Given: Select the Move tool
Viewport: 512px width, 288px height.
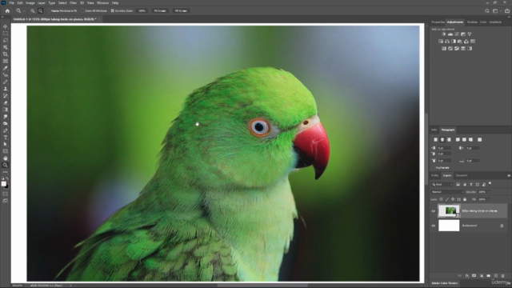Looking at the screenshot, I should (6, 26).
